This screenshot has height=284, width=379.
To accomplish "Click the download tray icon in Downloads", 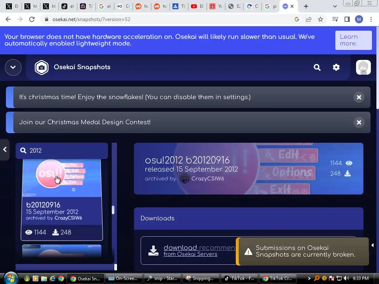I will [153, 251].
